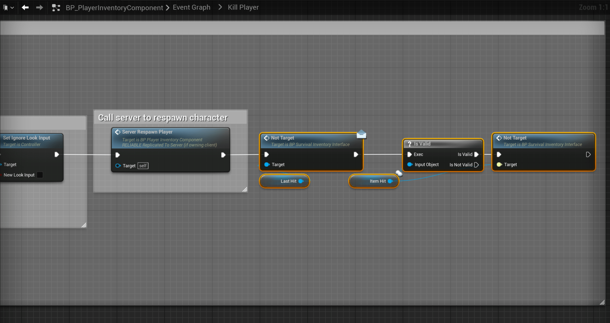The height and width of the screenshot is (323, 610).
Task: Click the Item Hit variable output pin
Action: [390, 181]
